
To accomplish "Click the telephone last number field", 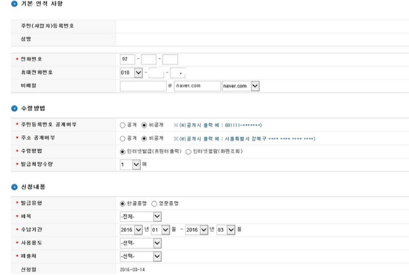I will pos(170,59).
